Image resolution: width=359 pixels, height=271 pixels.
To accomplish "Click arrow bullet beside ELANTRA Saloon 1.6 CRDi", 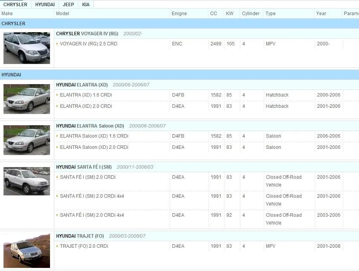I will point(57,136).
